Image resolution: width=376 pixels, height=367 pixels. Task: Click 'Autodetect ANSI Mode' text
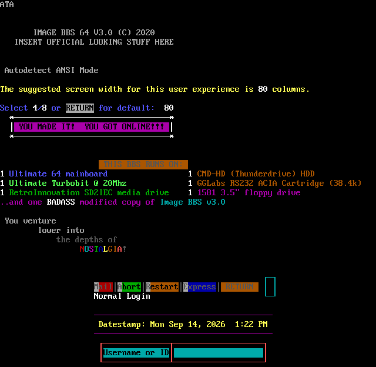tap(51, 71)
